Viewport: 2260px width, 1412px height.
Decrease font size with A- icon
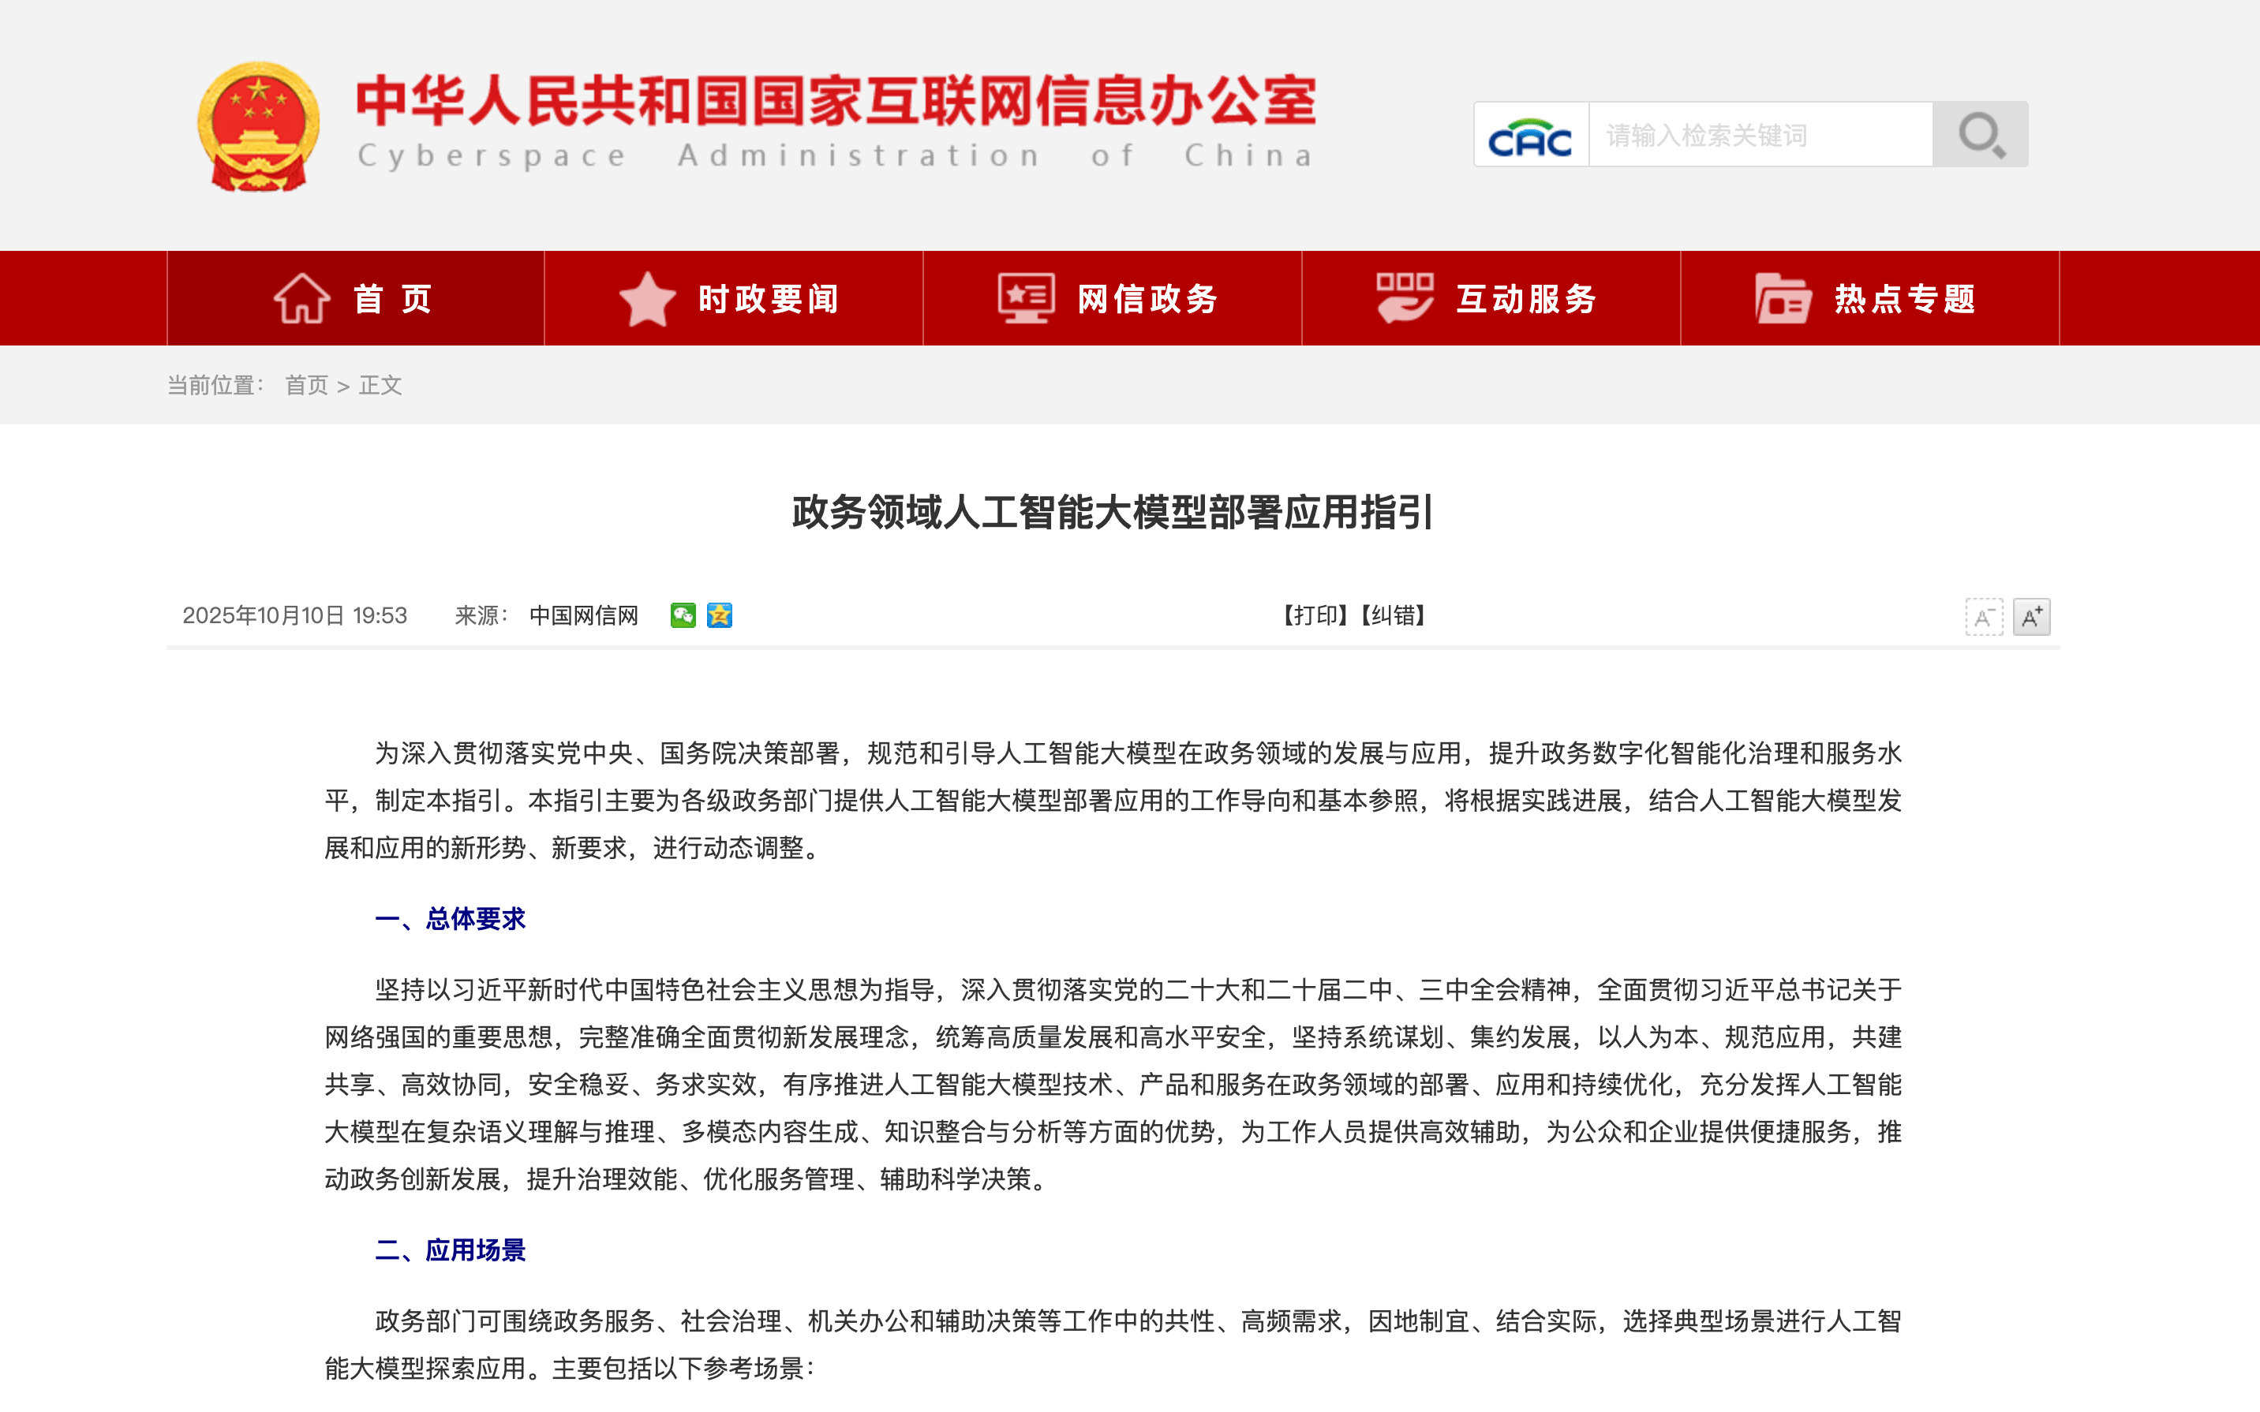tap(1984, 618)
